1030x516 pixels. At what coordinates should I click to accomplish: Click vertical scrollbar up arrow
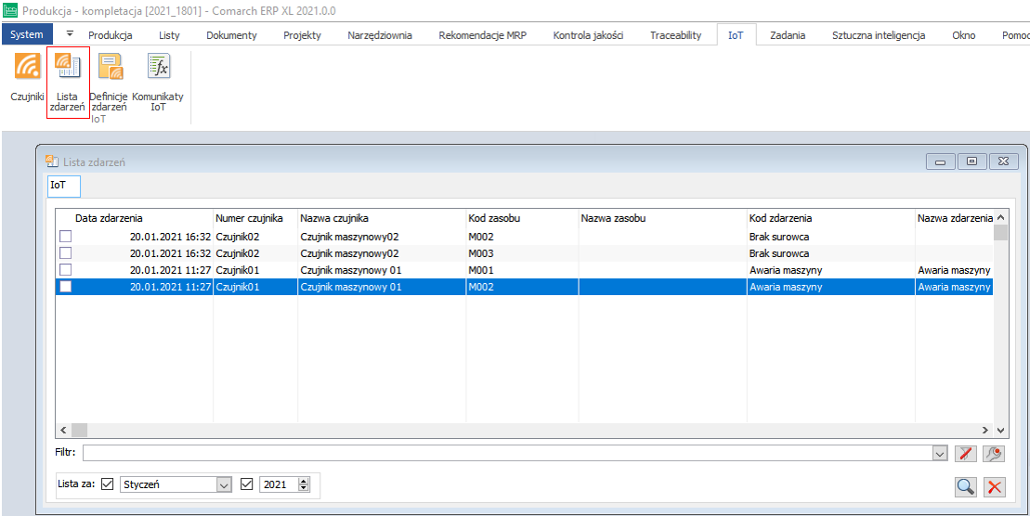click(999, 217)
